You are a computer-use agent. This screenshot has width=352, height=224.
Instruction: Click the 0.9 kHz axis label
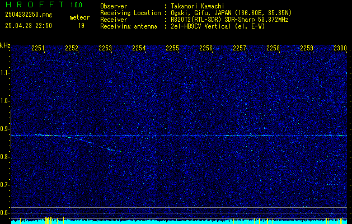[5, 129]
